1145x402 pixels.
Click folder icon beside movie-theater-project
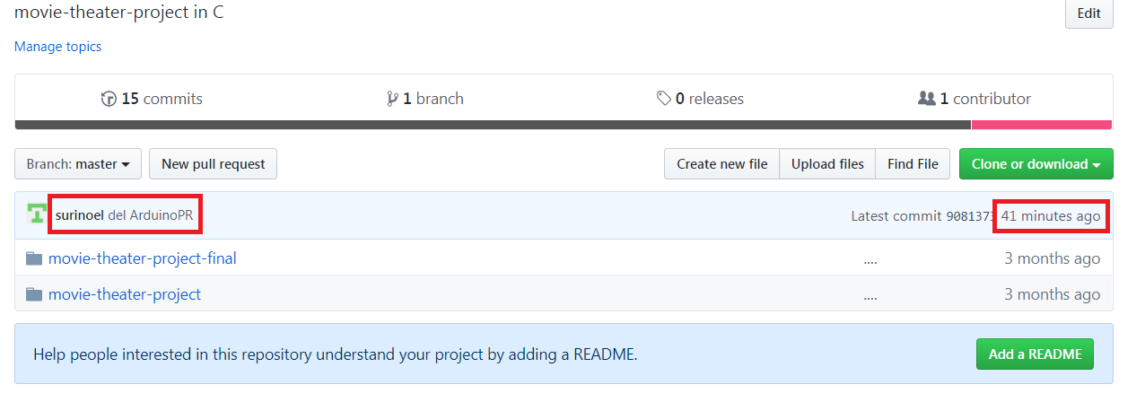click(34, 294)
